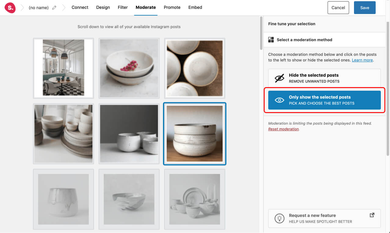Open 'Request a new feature' box
The image size is (390, 233).
tap(324, 218)
